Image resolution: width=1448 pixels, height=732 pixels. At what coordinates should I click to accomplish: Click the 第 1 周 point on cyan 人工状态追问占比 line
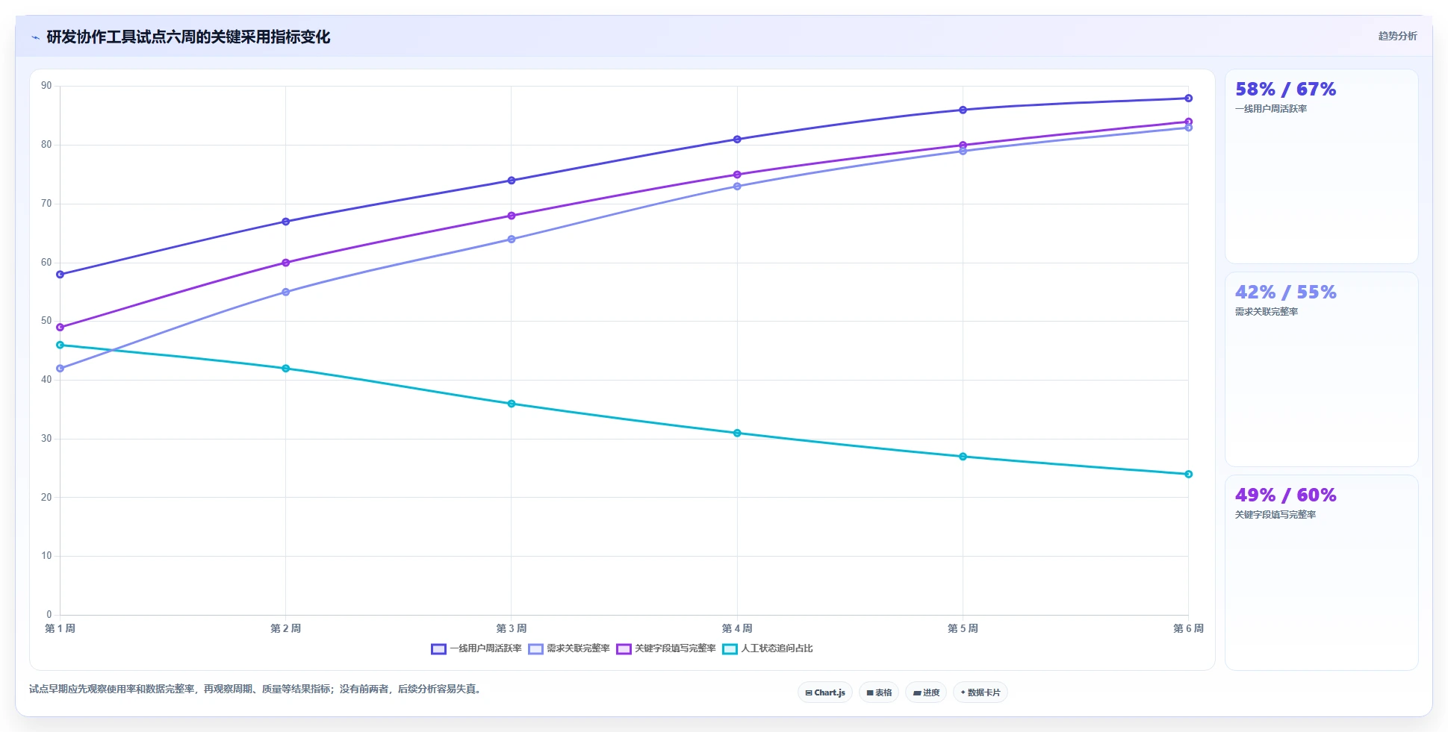pos(60,345)
